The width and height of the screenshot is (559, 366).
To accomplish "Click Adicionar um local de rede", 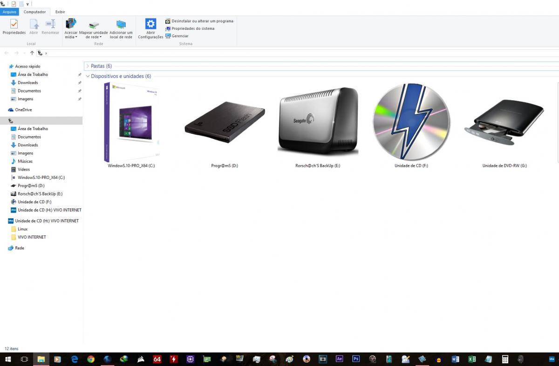I will coord(121,28).
